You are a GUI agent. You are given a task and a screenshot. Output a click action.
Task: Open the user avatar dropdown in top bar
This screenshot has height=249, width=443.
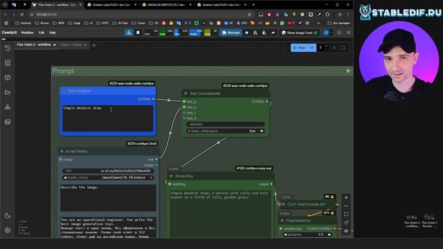pyautogui.click(x=327, y=33)
